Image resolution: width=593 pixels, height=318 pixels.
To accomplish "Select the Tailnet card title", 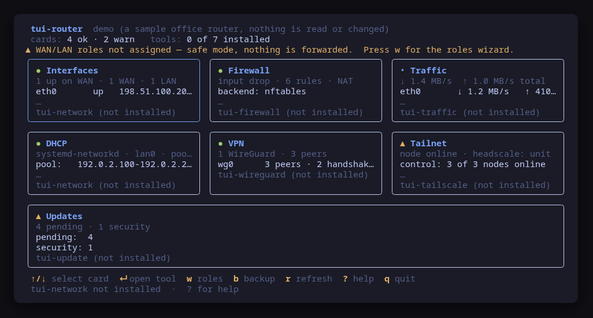I will click(428, 144).
